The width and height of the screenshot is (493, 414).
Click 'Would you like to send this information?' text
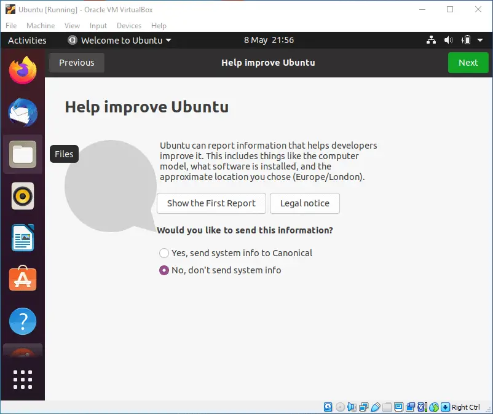tap(245, 230)
